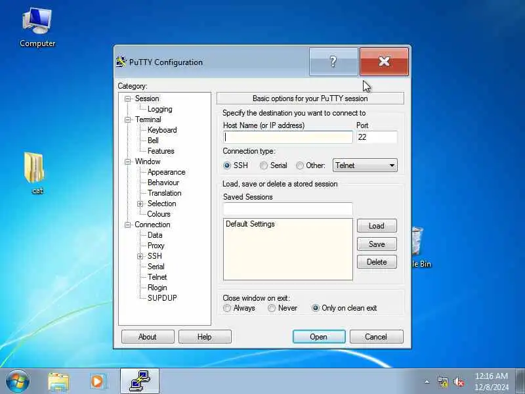Screen dimensions: 525x394
Task: Open SUPDUP settings category
Action: [162, 298]
